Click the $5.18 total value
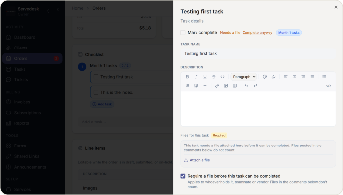The height and width of the screenshot is (195, 343). tap(145, 28)
